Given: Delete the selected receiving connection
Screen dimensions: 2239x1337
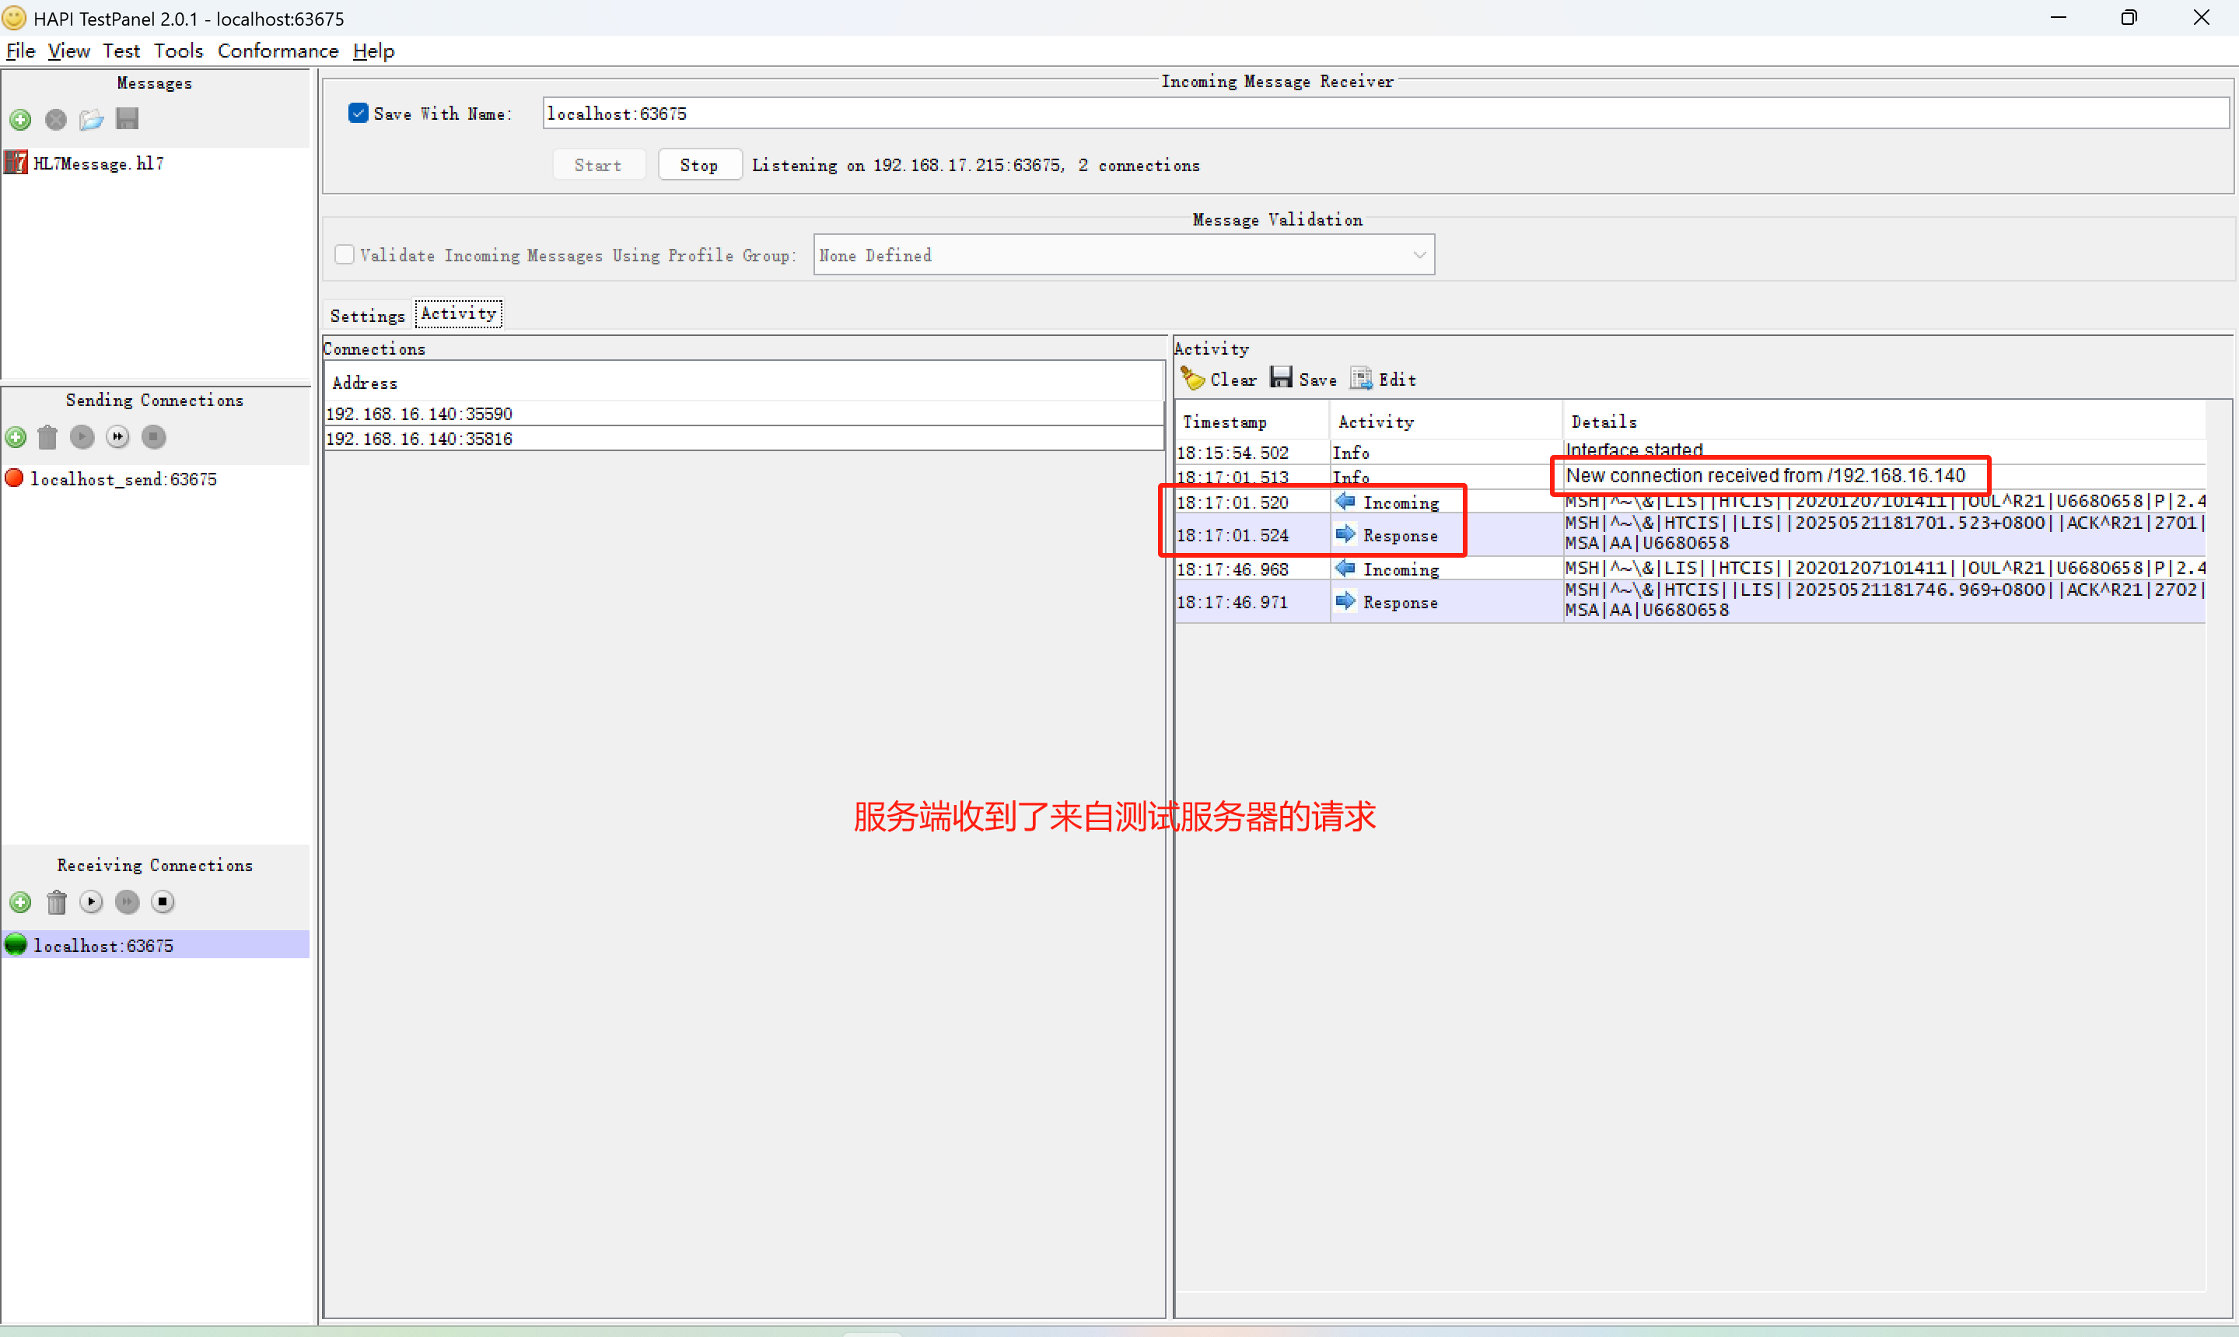Looking at the screenshot, I should coord(56,902).
